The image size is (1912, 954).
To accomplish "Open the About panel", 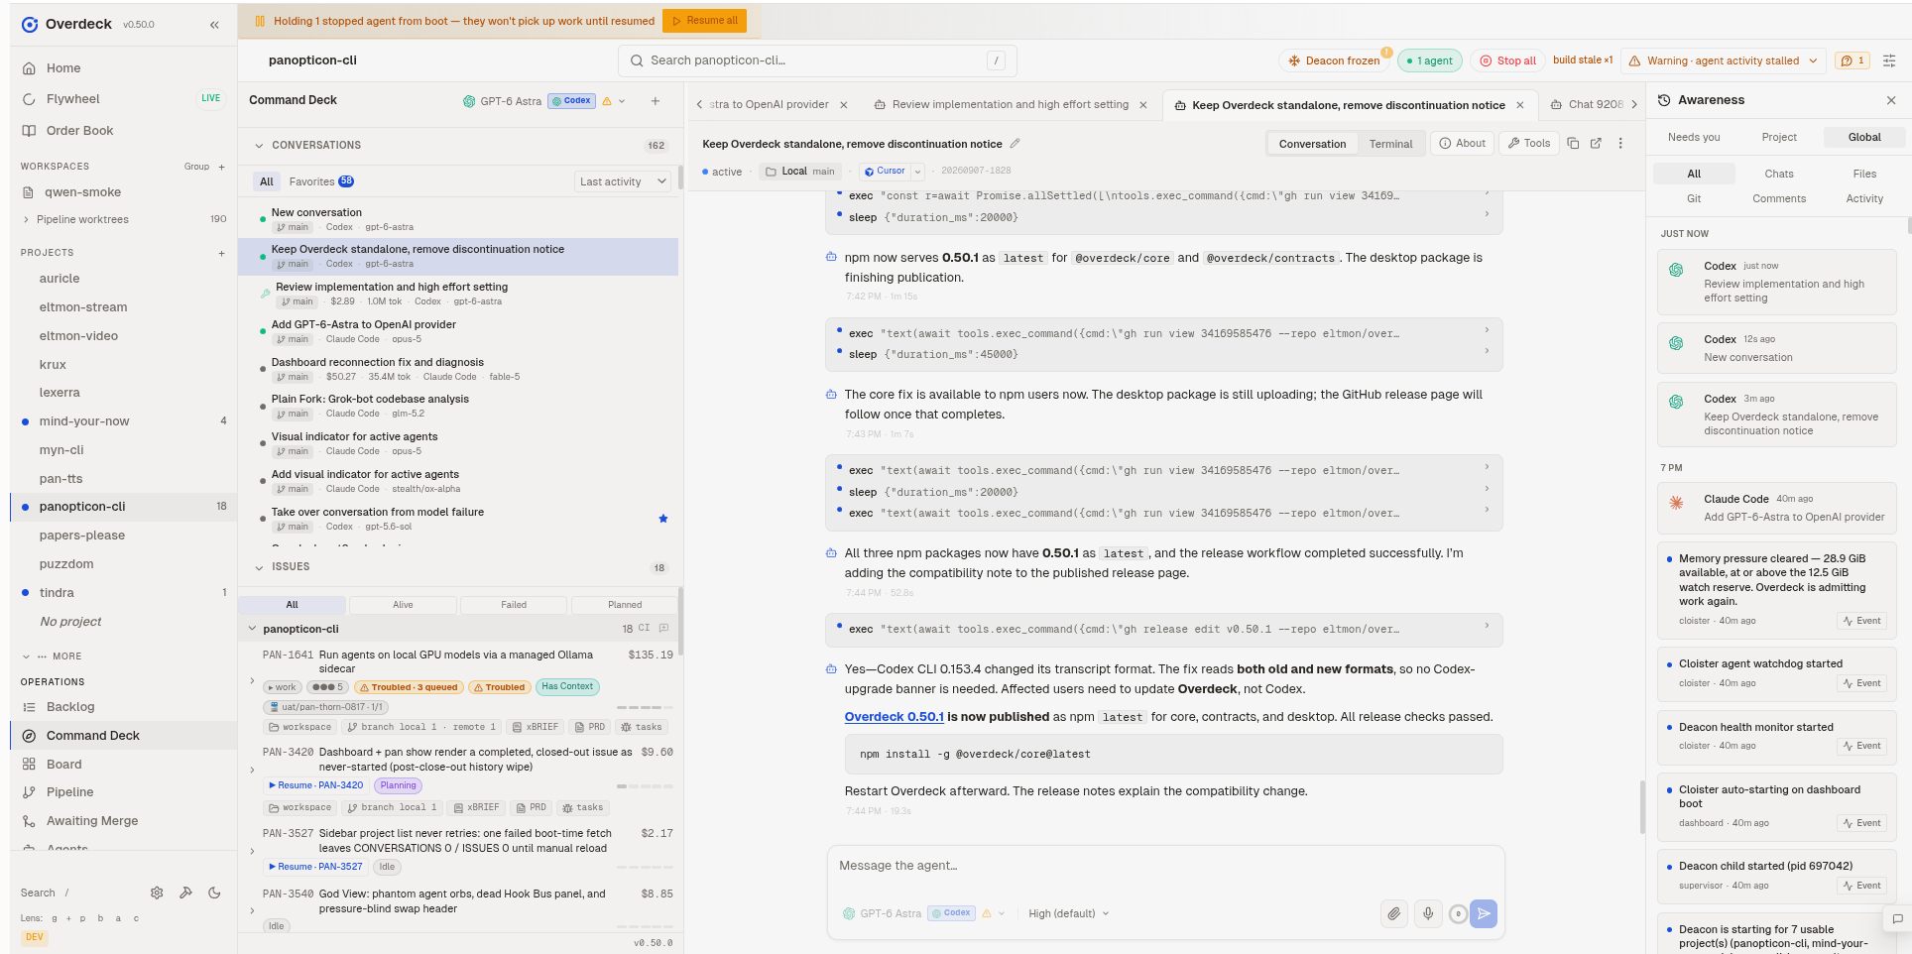I will (1463, 144).
